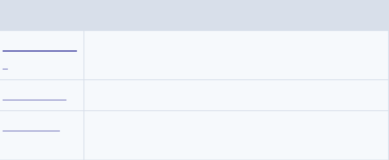Click the horizontal divider between second and third rows

pos(194,111)
